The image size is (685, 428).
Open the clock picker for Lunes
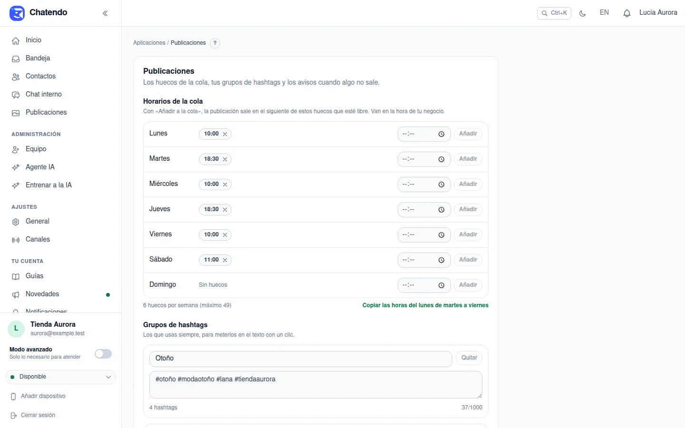tap(441, 134)
